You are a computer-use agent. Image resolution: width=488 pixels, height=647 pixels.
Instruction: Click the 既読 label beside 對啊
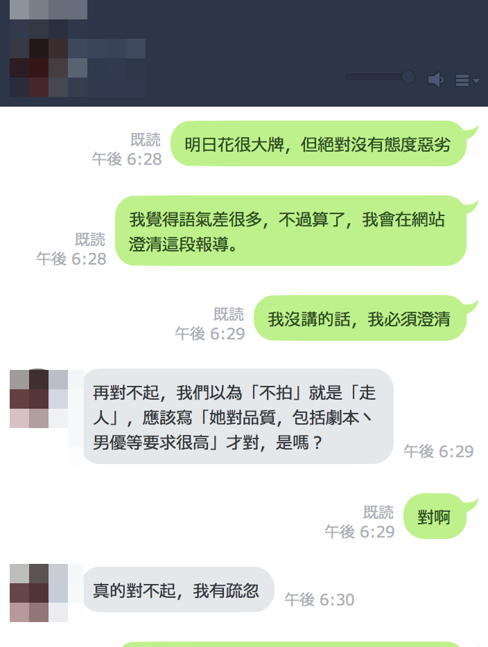point(378,512)
